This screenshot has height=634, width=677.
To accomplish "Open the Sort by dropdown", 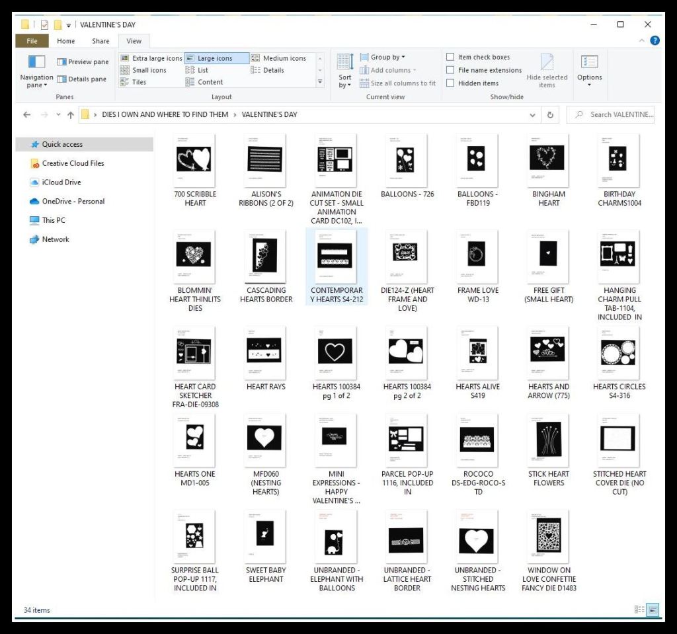I will click(x=345, y=70).
